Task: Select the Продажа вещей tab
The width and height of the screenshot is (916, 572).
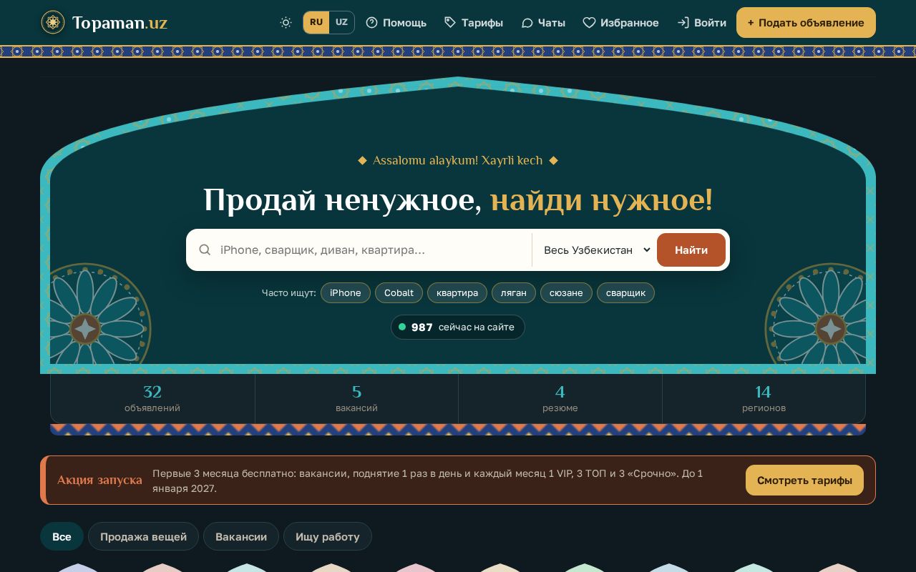Action: click(x=143, y=536)
